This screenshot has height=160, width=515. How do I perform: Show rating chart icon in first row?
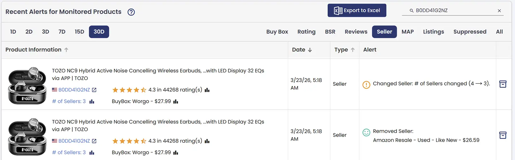207,90
